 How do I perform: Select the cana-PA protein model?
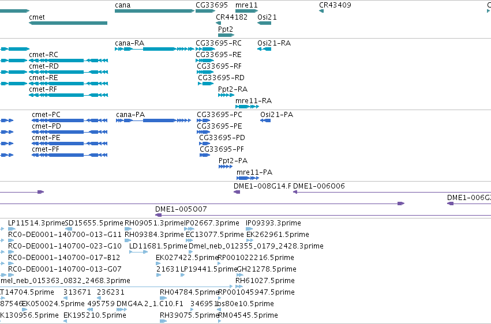pos(153,120)
